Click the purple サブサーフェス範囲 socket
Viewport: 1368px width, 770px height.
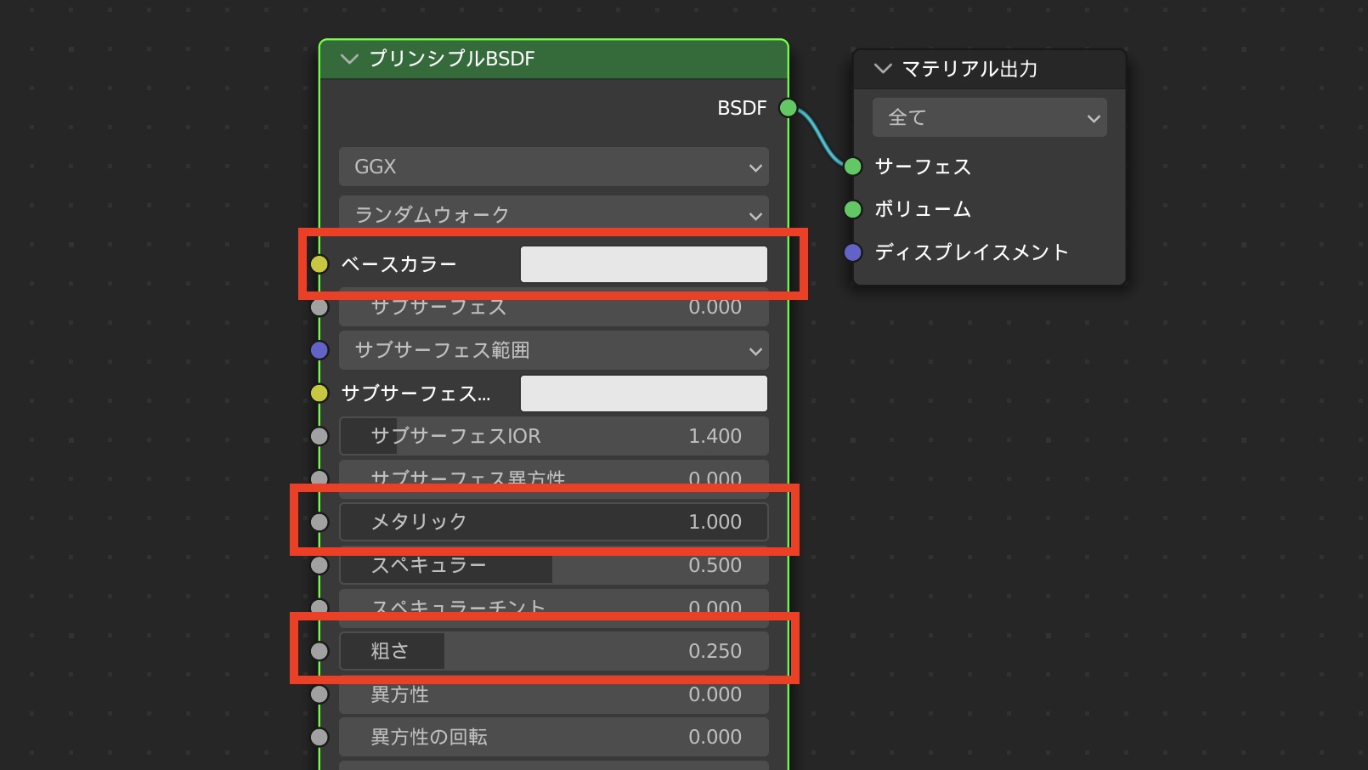tap(319, 350)
